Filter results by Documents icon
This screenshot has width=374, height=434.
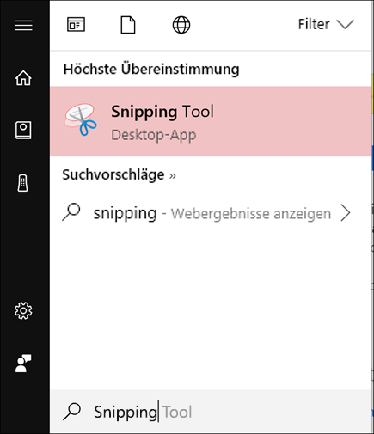128,25
